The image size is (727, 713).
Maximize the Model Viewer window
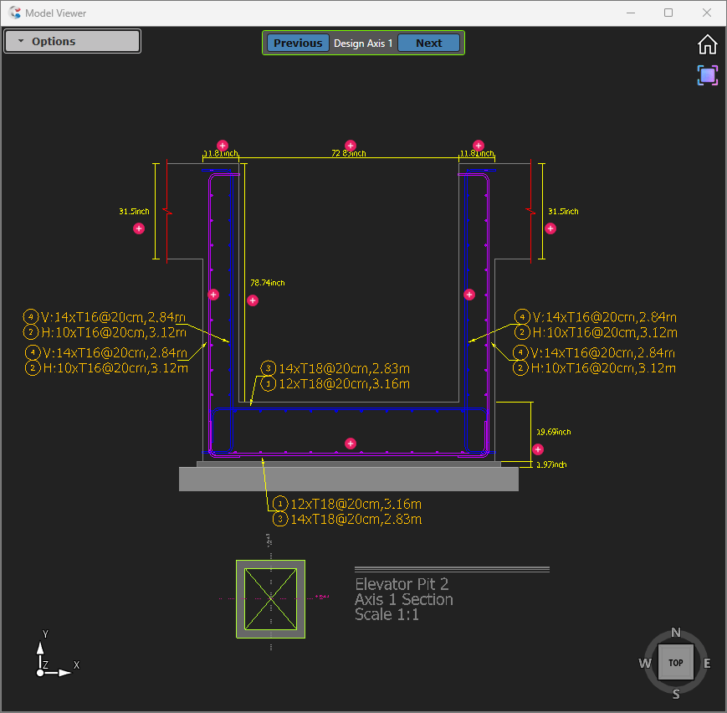tap(668, 13)
